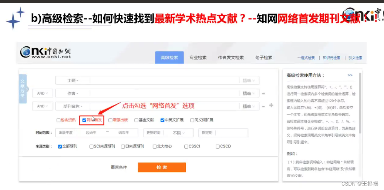The width and height of the screenshot is (384, 190).
Task: Switch to the 专业检索 tab
Action: [198, 58]
